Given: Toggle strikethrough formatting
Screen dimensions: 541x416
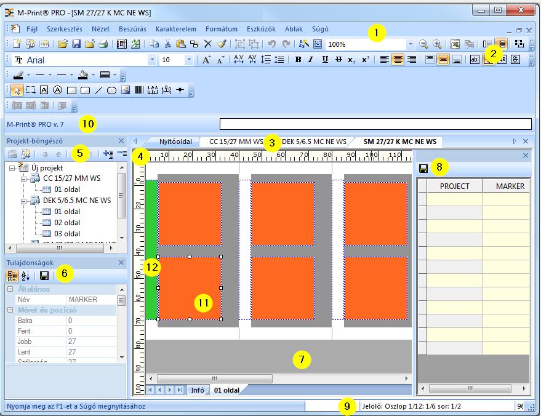Looking at the screenshot, I should coord(339,60).
